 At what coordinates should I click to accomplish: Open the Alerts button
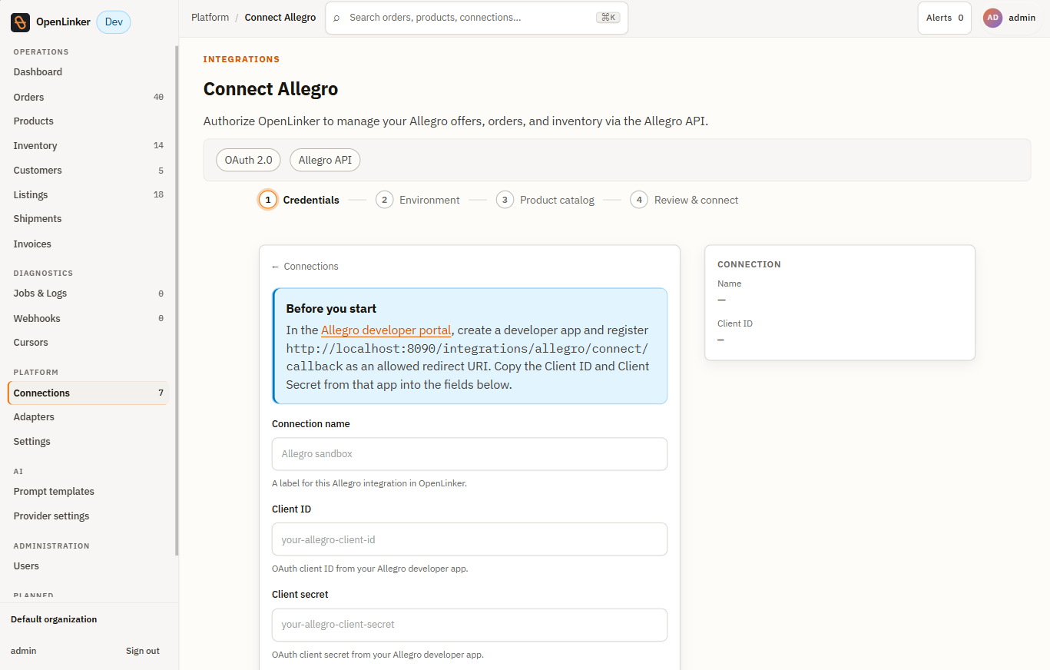coord(945,18)
